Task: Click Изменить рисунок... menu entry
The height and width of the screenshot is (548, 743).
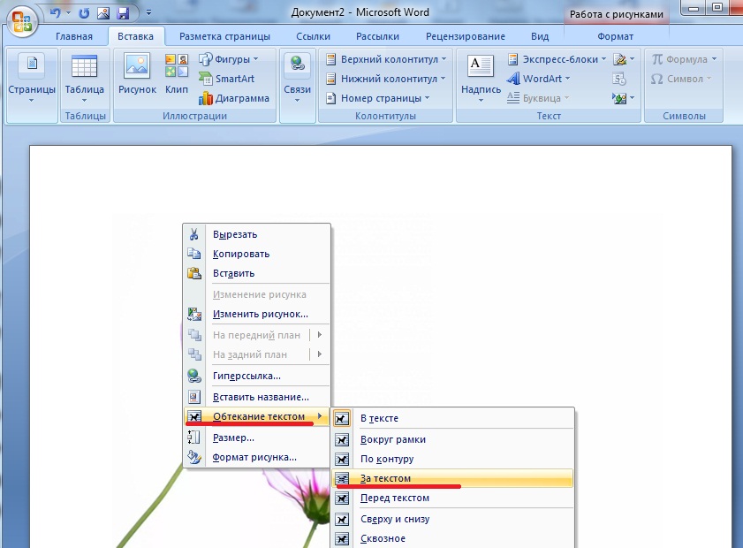Action: tap(256, 314)
